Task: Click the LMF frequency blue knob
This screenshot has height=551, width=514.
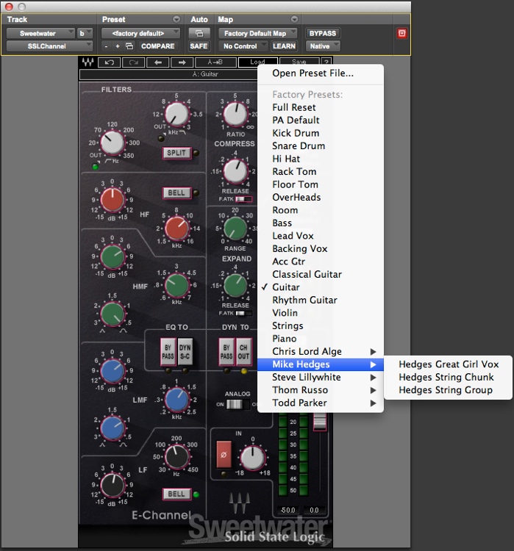Action: [177, 400]
